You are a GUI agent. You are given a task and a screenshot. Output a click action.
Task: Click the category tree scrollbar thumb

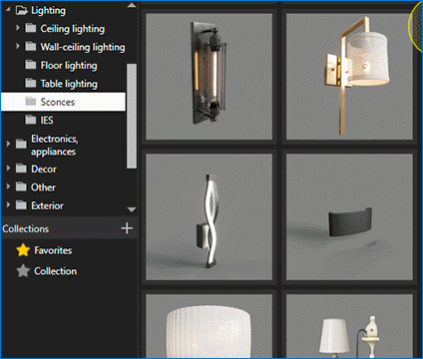[x=132, y=117]
